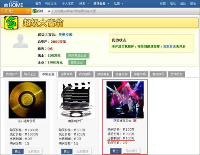Click 电影制片厂 购买份数 1份 line

tap(68, 143)
